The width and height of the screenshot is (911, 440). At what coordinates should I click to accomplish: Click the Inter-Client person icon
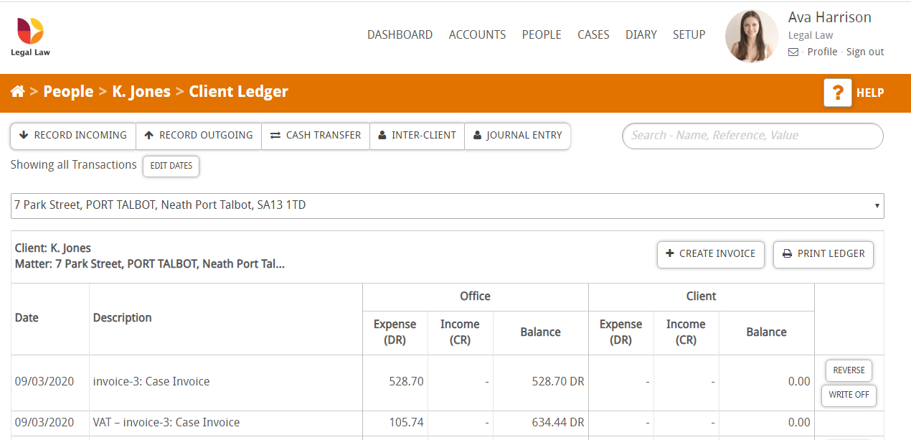[x=382, y=135]
